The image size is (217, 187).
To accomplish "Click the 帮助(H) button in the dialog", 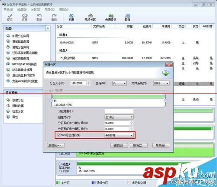I will 161,145.
